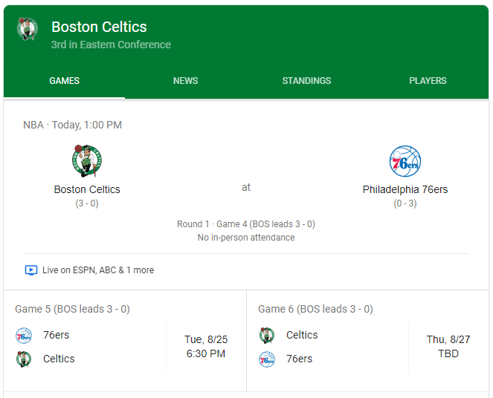Click the Tue, 8/25 6:30 PM game time
Screen dimensions: 493x398
pyautogui.click(x=206, y=347)
